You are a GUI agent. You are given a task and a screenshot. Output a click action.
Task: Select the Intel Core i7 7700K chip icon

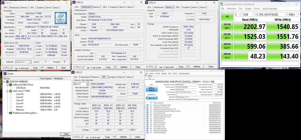click(11, 91)
